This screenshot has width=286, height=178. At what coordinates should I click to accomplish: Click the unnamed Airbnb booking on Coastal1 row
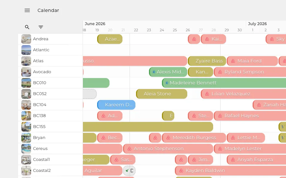[181, 160]
